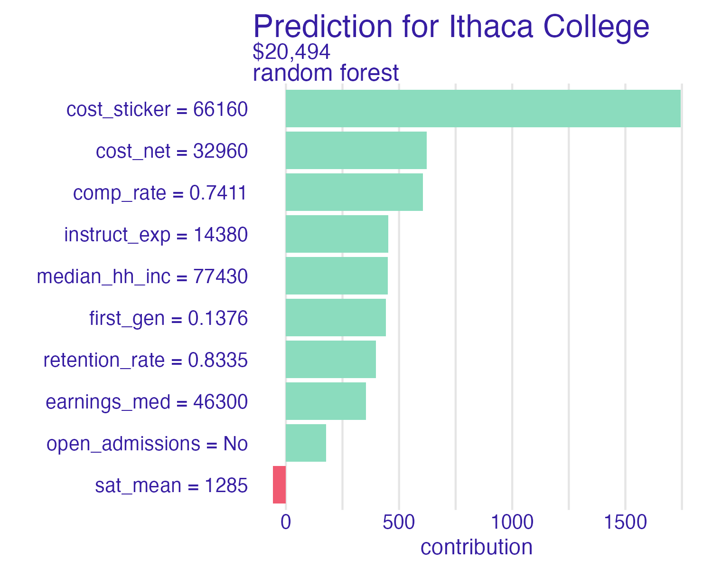
Task: Click the cost_sticker bar
Action: point(483,109)
